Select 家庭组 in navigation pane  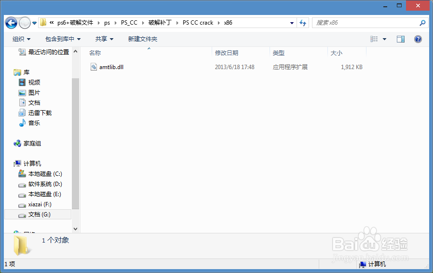tap(32, 144)
